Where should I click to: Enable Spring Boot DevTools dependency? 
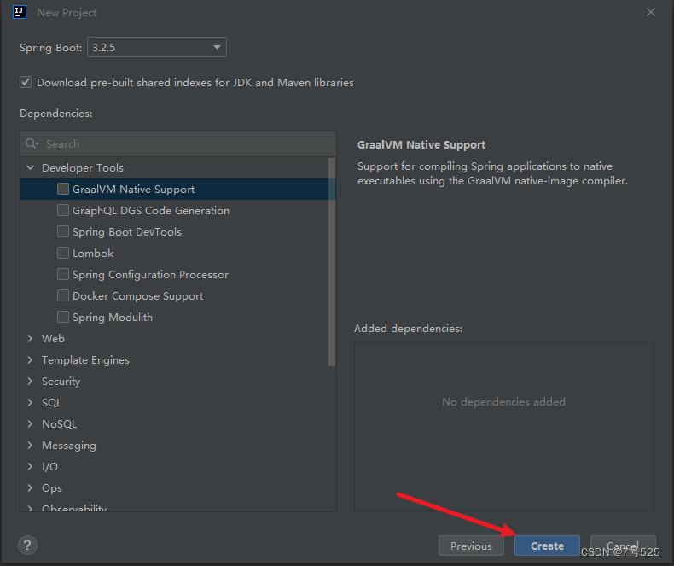click(63, 231)
